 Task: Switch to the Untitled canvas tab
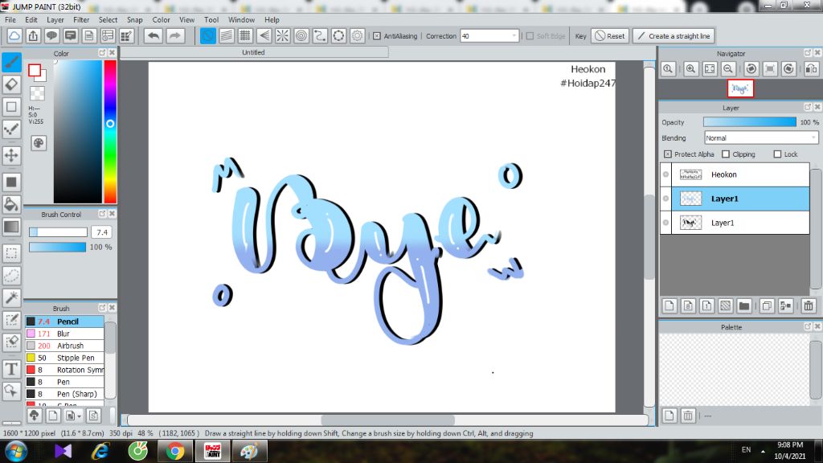click(x=254, y=52)
